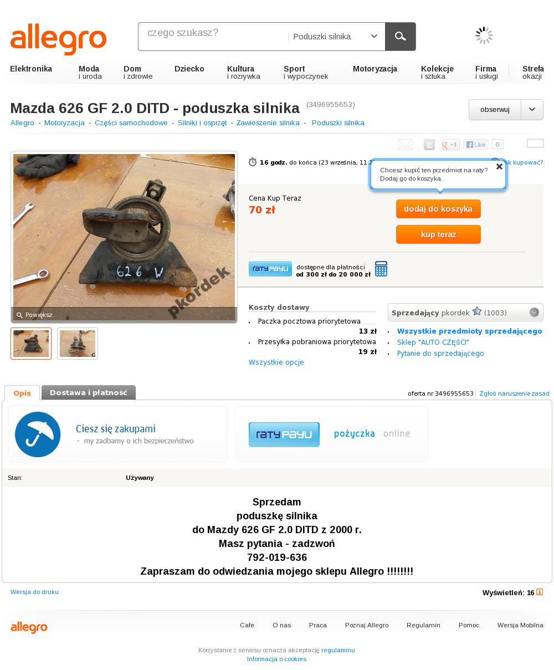Image resolution: width=554 pixels, height=670 pixels.
Task: Open the installment calculator icon
Action: [x=381, y=269]
